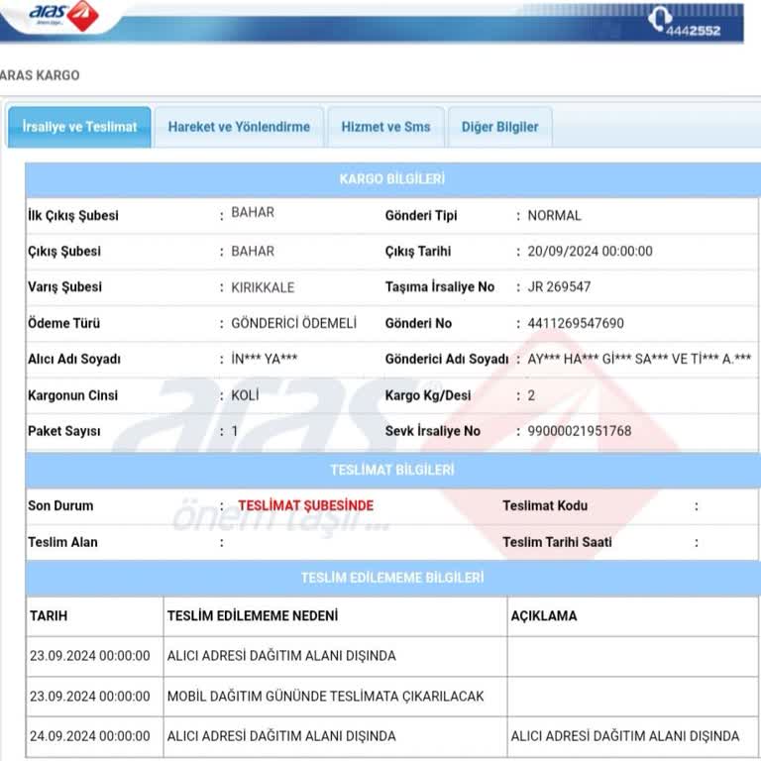Click the TESLİMAT ŞUBESİNDE status text
Image resolution: width=761 pixels, height=761 pixels.
coord(306,505)
